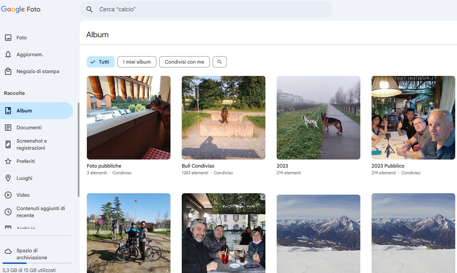The width and height of the screenshot is (457, 273).
Task: Open the Video collection
Action: (x=23, y=195)
